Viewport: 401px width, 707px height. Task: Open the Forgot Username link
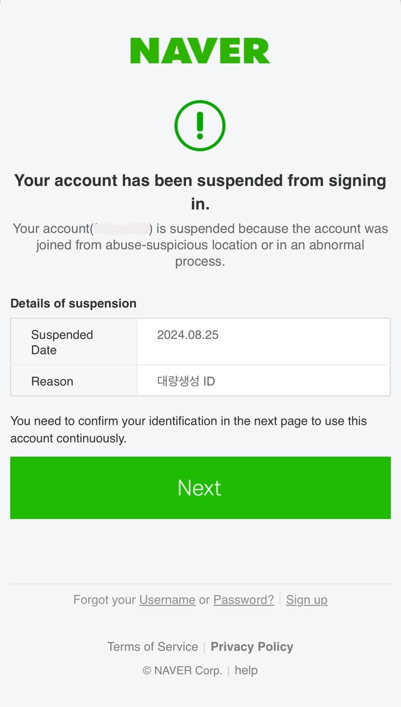click(167, 600)
